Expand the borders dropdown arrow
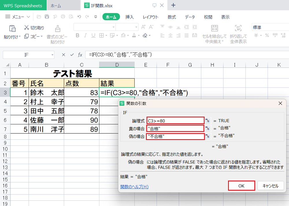This screenshot has width=289, height=206. pos(106,35)
